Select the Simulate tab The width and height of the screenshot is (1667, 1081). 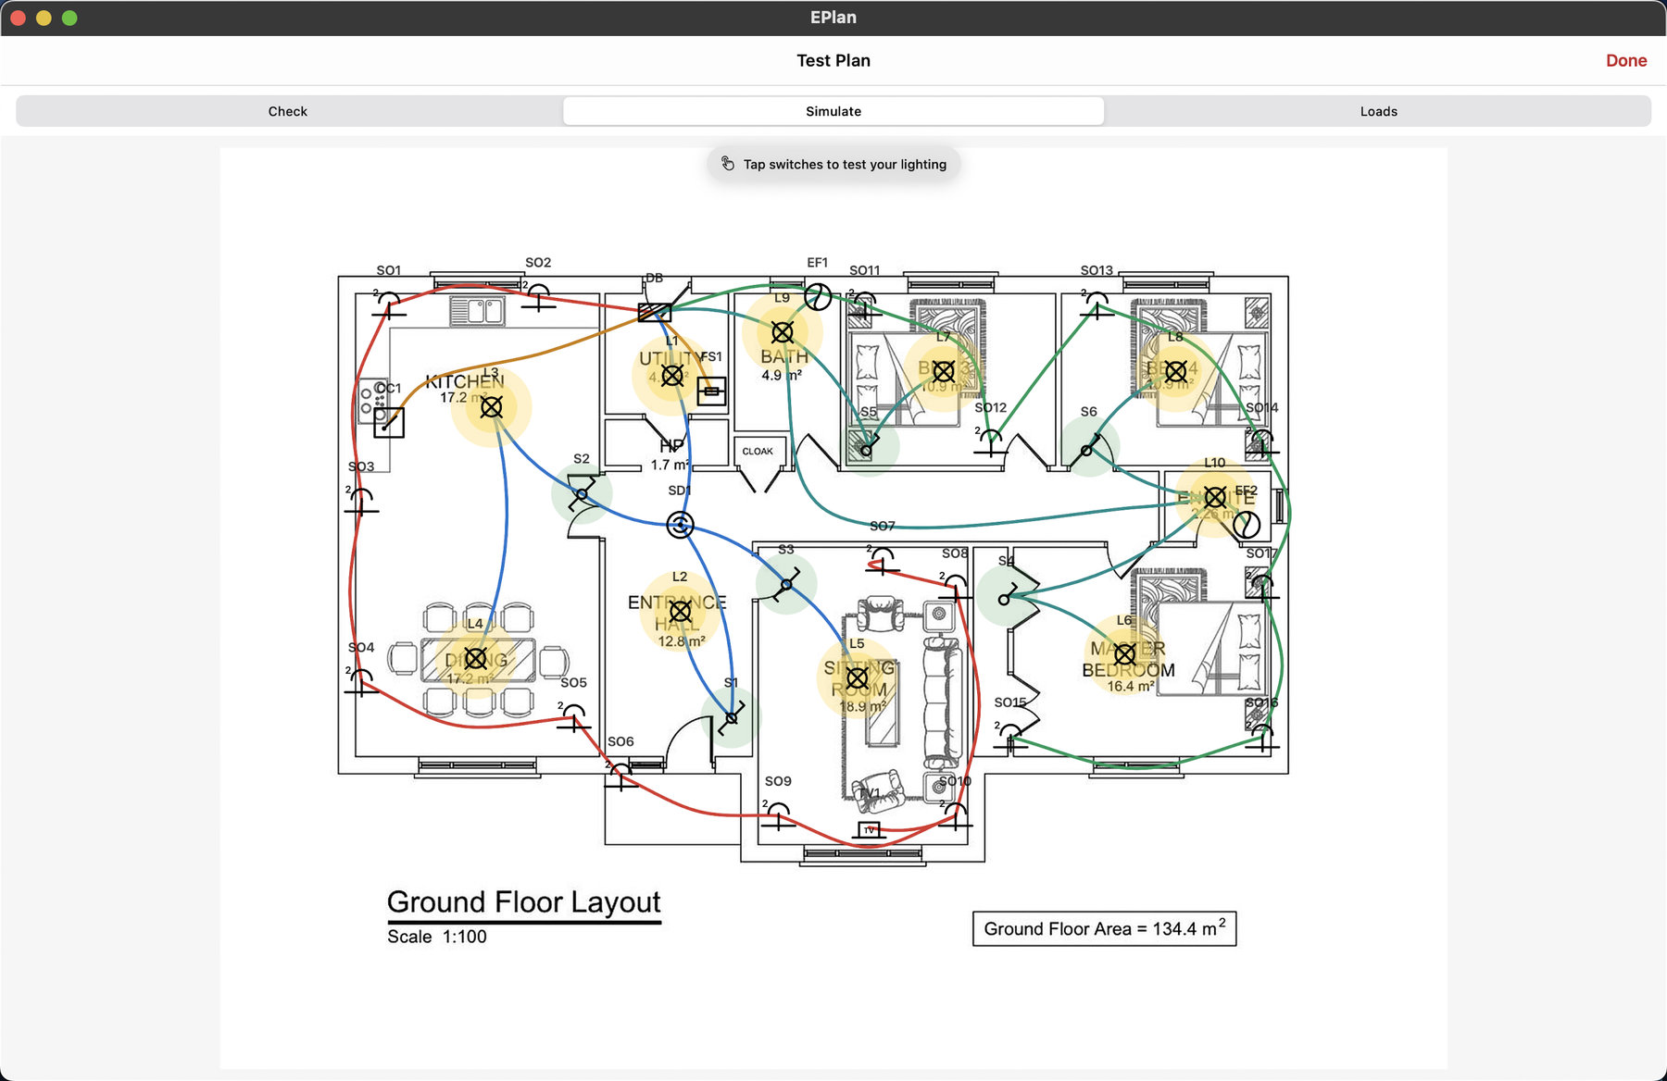tap(833, 111)
